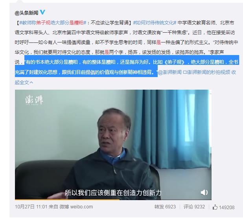Open hashtag #教师称弟子规绝大部分是糟粕#
Screen dimensions: 243x219
click(53, 23)
